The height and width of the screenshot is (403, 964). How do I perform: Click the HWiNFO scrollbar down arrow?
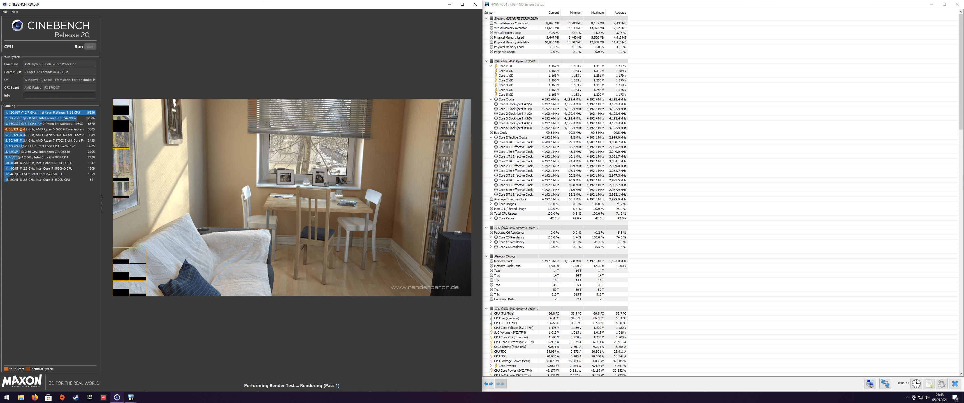(961, 374)
